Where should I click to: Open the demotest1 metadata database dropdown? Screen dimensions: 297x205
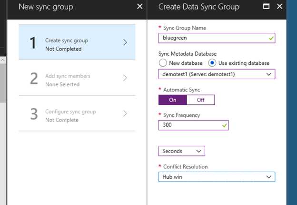[217, 74]
